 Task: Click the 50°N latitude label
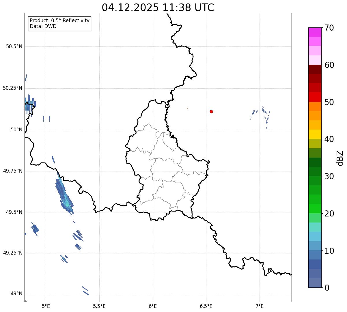tap(16, 130)
